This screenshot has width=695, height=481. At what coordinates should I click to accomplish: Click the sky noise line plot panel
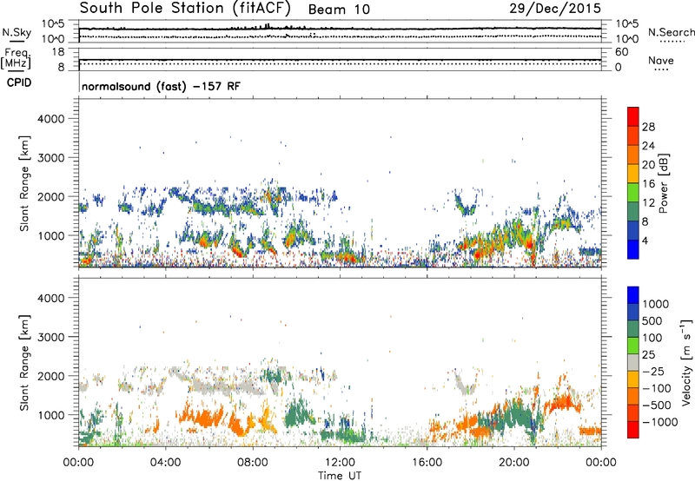pos(340,31)
